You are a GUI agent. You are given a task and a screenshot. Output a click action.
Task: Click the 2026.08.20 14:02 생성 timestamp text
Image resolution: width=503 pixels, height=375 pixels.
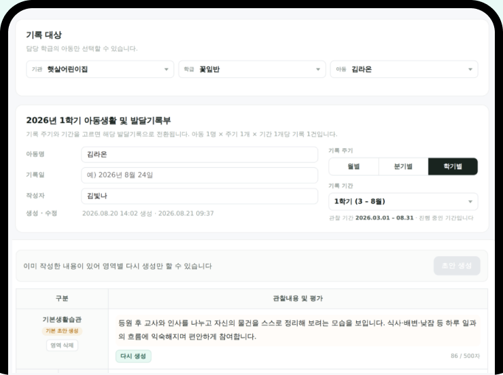[x=117, y=213]
